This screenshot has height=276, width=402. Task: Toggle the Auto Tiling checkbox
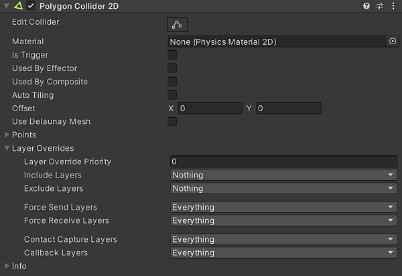172,95
